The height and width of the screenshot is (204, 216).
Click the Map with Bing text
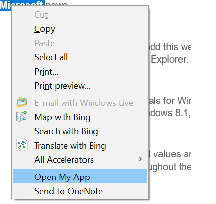tap(62, 117)
